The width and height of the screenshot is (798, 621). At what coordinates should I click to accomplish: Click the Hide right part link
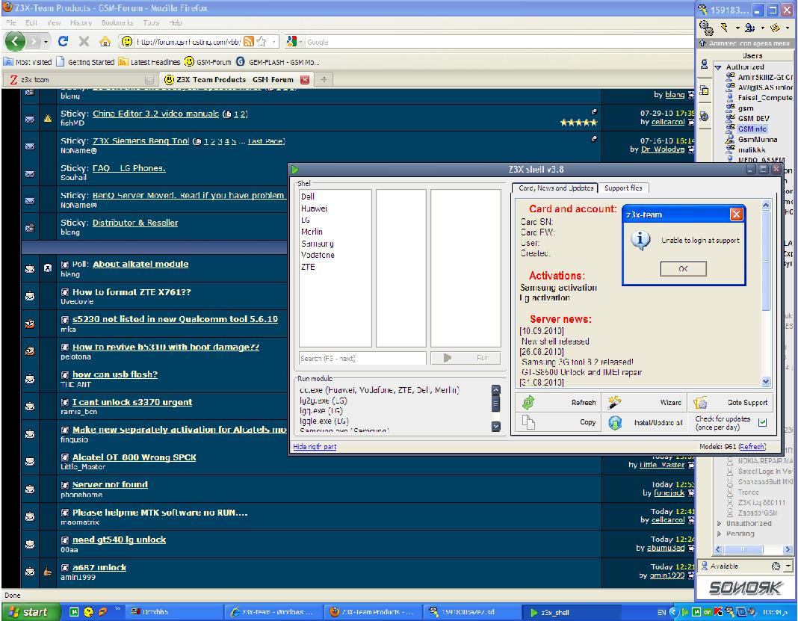coord(315,446)
